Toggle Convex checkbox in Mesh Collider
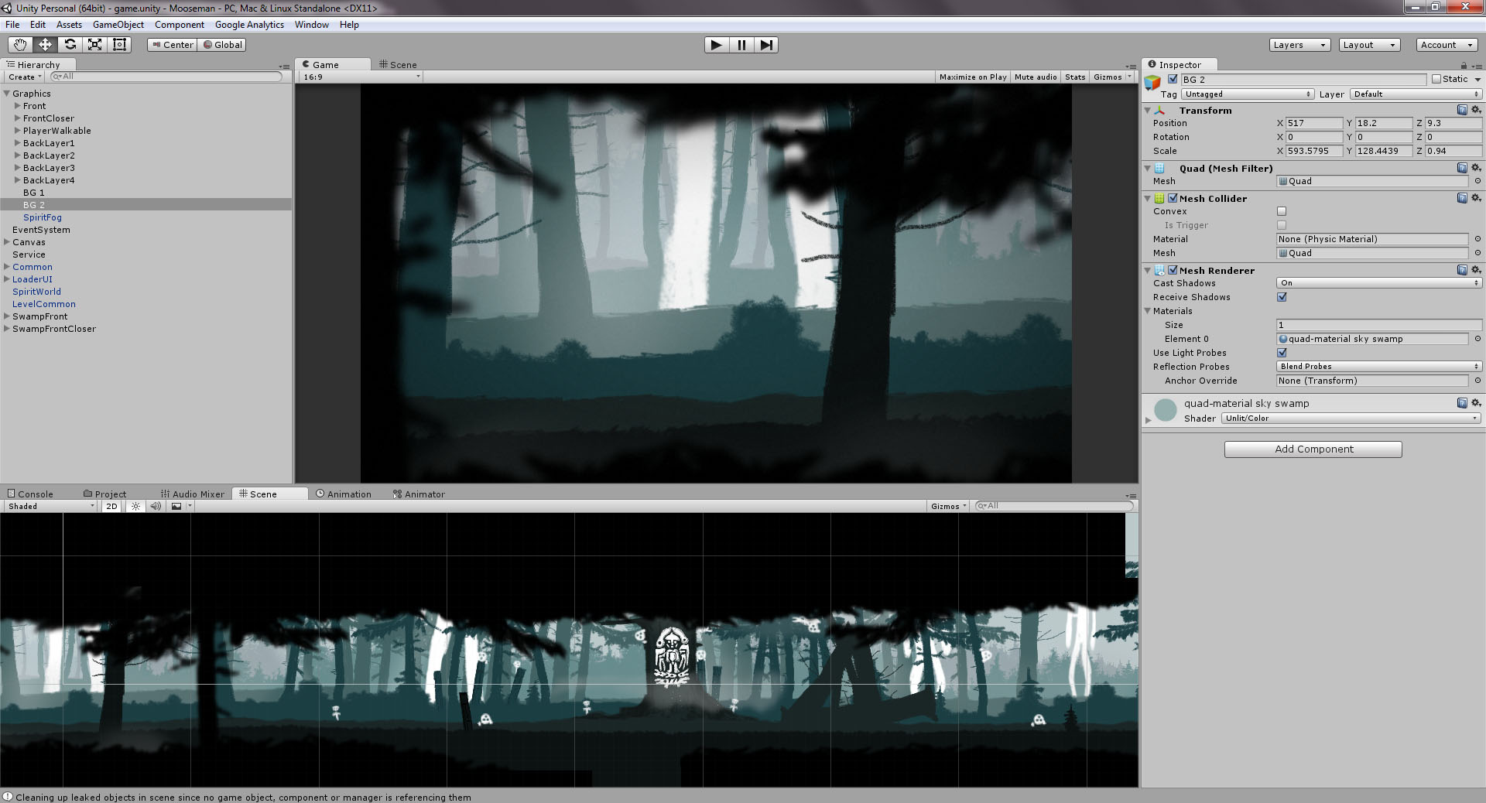This screenshot has height=803, width=1486. 1282,211
